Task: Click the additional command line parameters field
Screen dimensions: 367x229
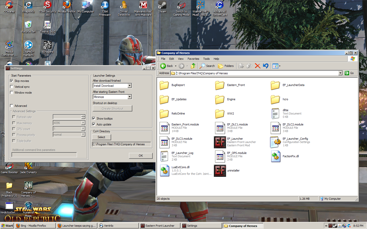Action: pos(44,155)
